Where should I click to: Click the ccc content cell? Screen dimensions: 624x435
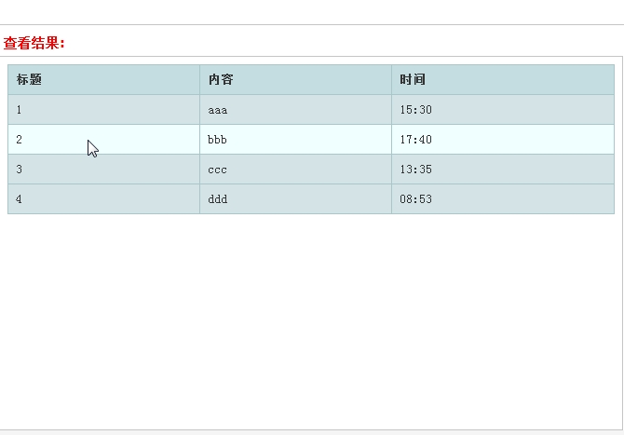295,170
